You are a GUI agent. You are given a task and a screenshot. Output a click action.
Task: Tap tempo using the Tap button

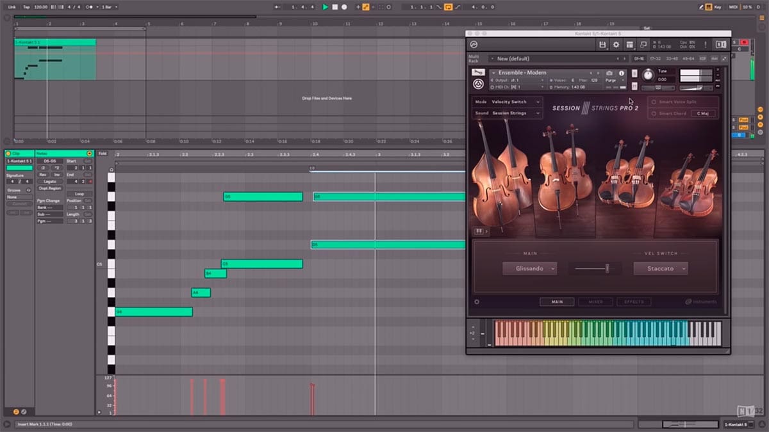coord(26,6)
